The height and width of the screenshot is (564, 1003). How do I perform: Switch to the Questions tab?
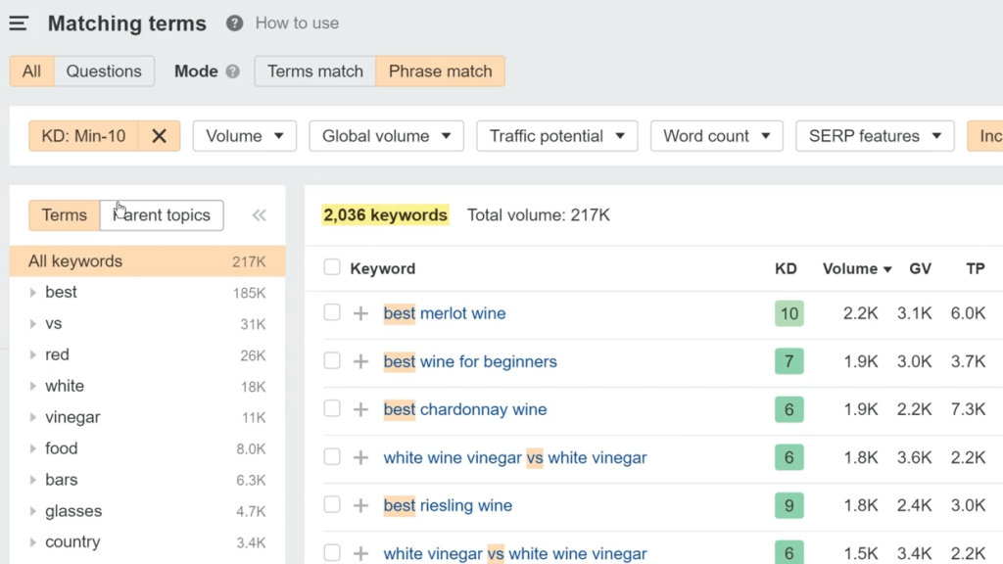(104, 71)
